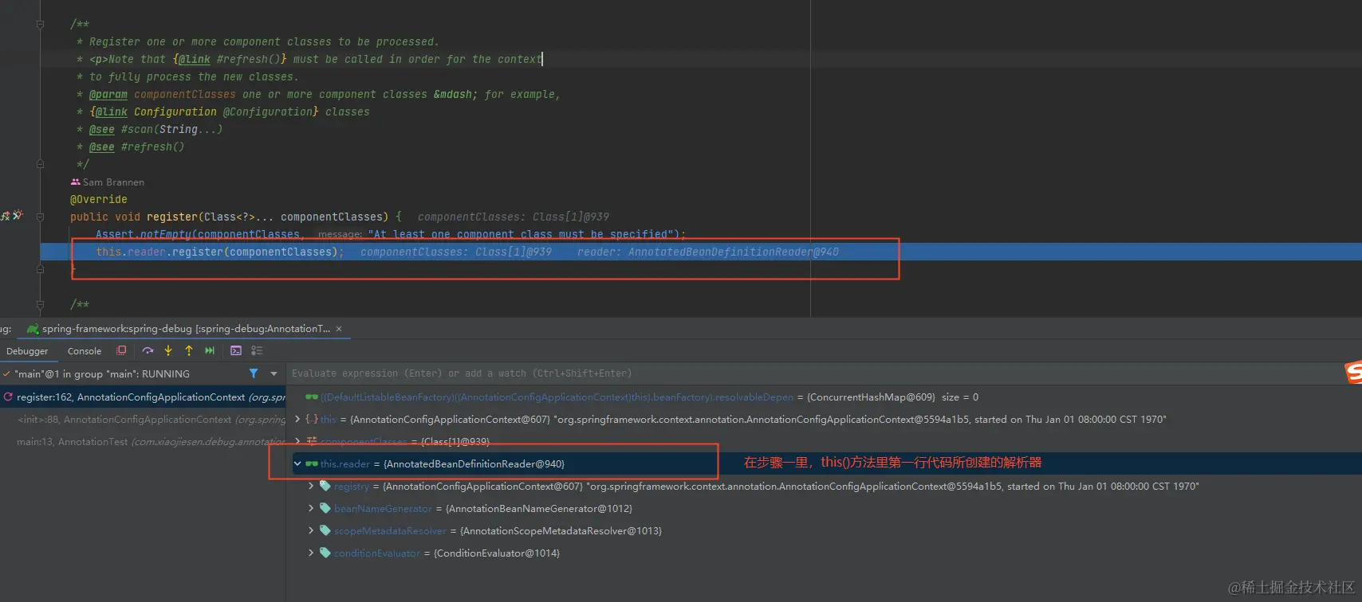
Task: Click the AnnotationScopeMetadataResolver@1013 value
Action: tap(561, 530)
